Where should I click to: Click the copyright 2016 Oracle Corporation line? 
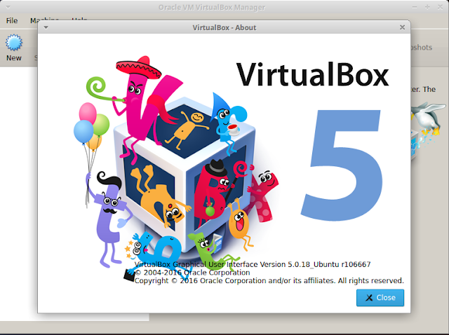(x=269, y=280)
